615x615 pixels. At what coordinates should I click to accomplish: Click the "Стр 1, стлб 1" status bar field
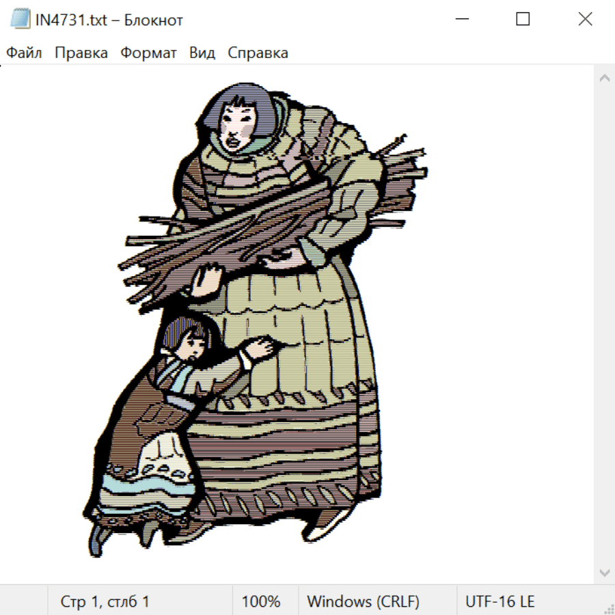pos(105,601)
